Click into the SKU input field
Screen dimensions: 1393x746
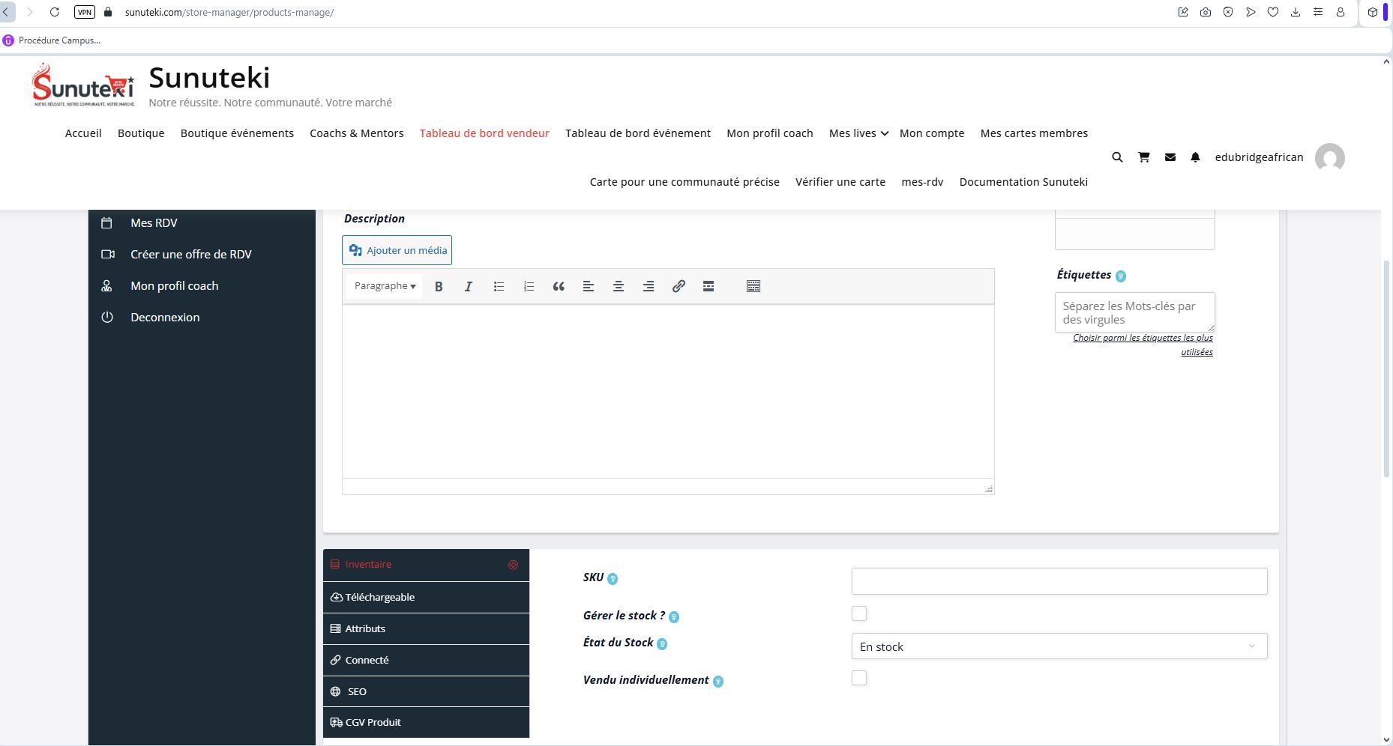[1059, 581]
